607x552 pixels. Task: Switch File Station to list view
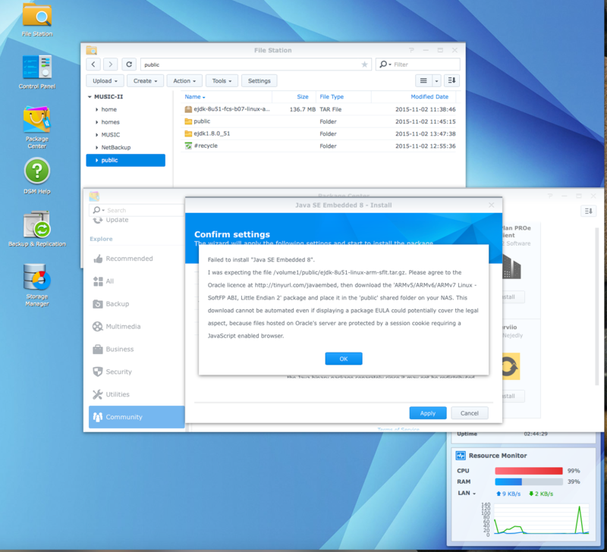pos(423,80)
